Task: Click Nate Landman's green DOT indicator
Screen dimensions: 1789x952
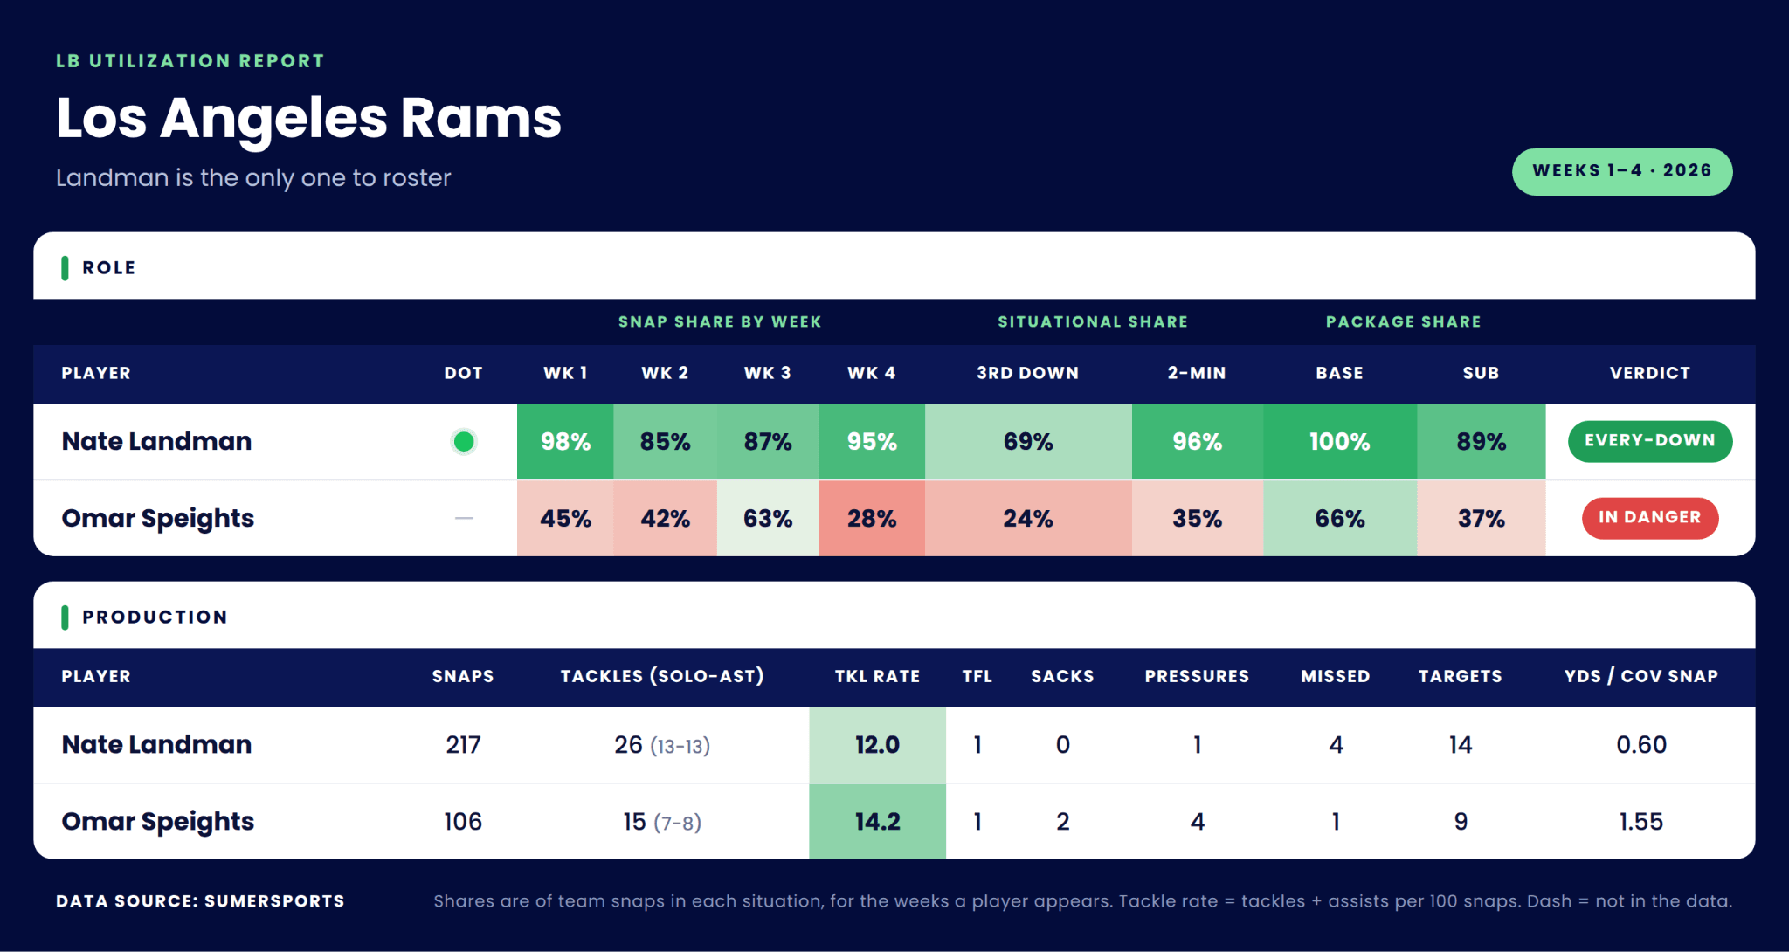Action: (x=464, y=442)
